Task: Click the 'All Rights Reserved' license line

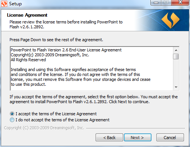Action: click(28, 60)
